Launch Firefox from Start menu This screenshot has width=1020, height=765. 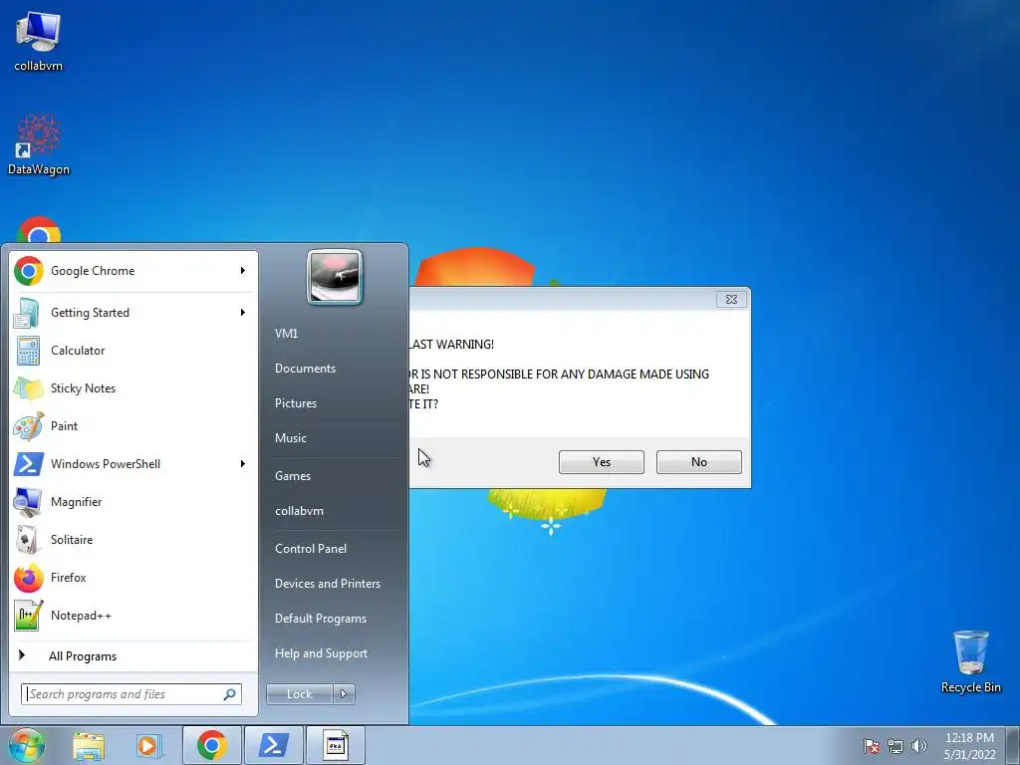click(133, 577)
